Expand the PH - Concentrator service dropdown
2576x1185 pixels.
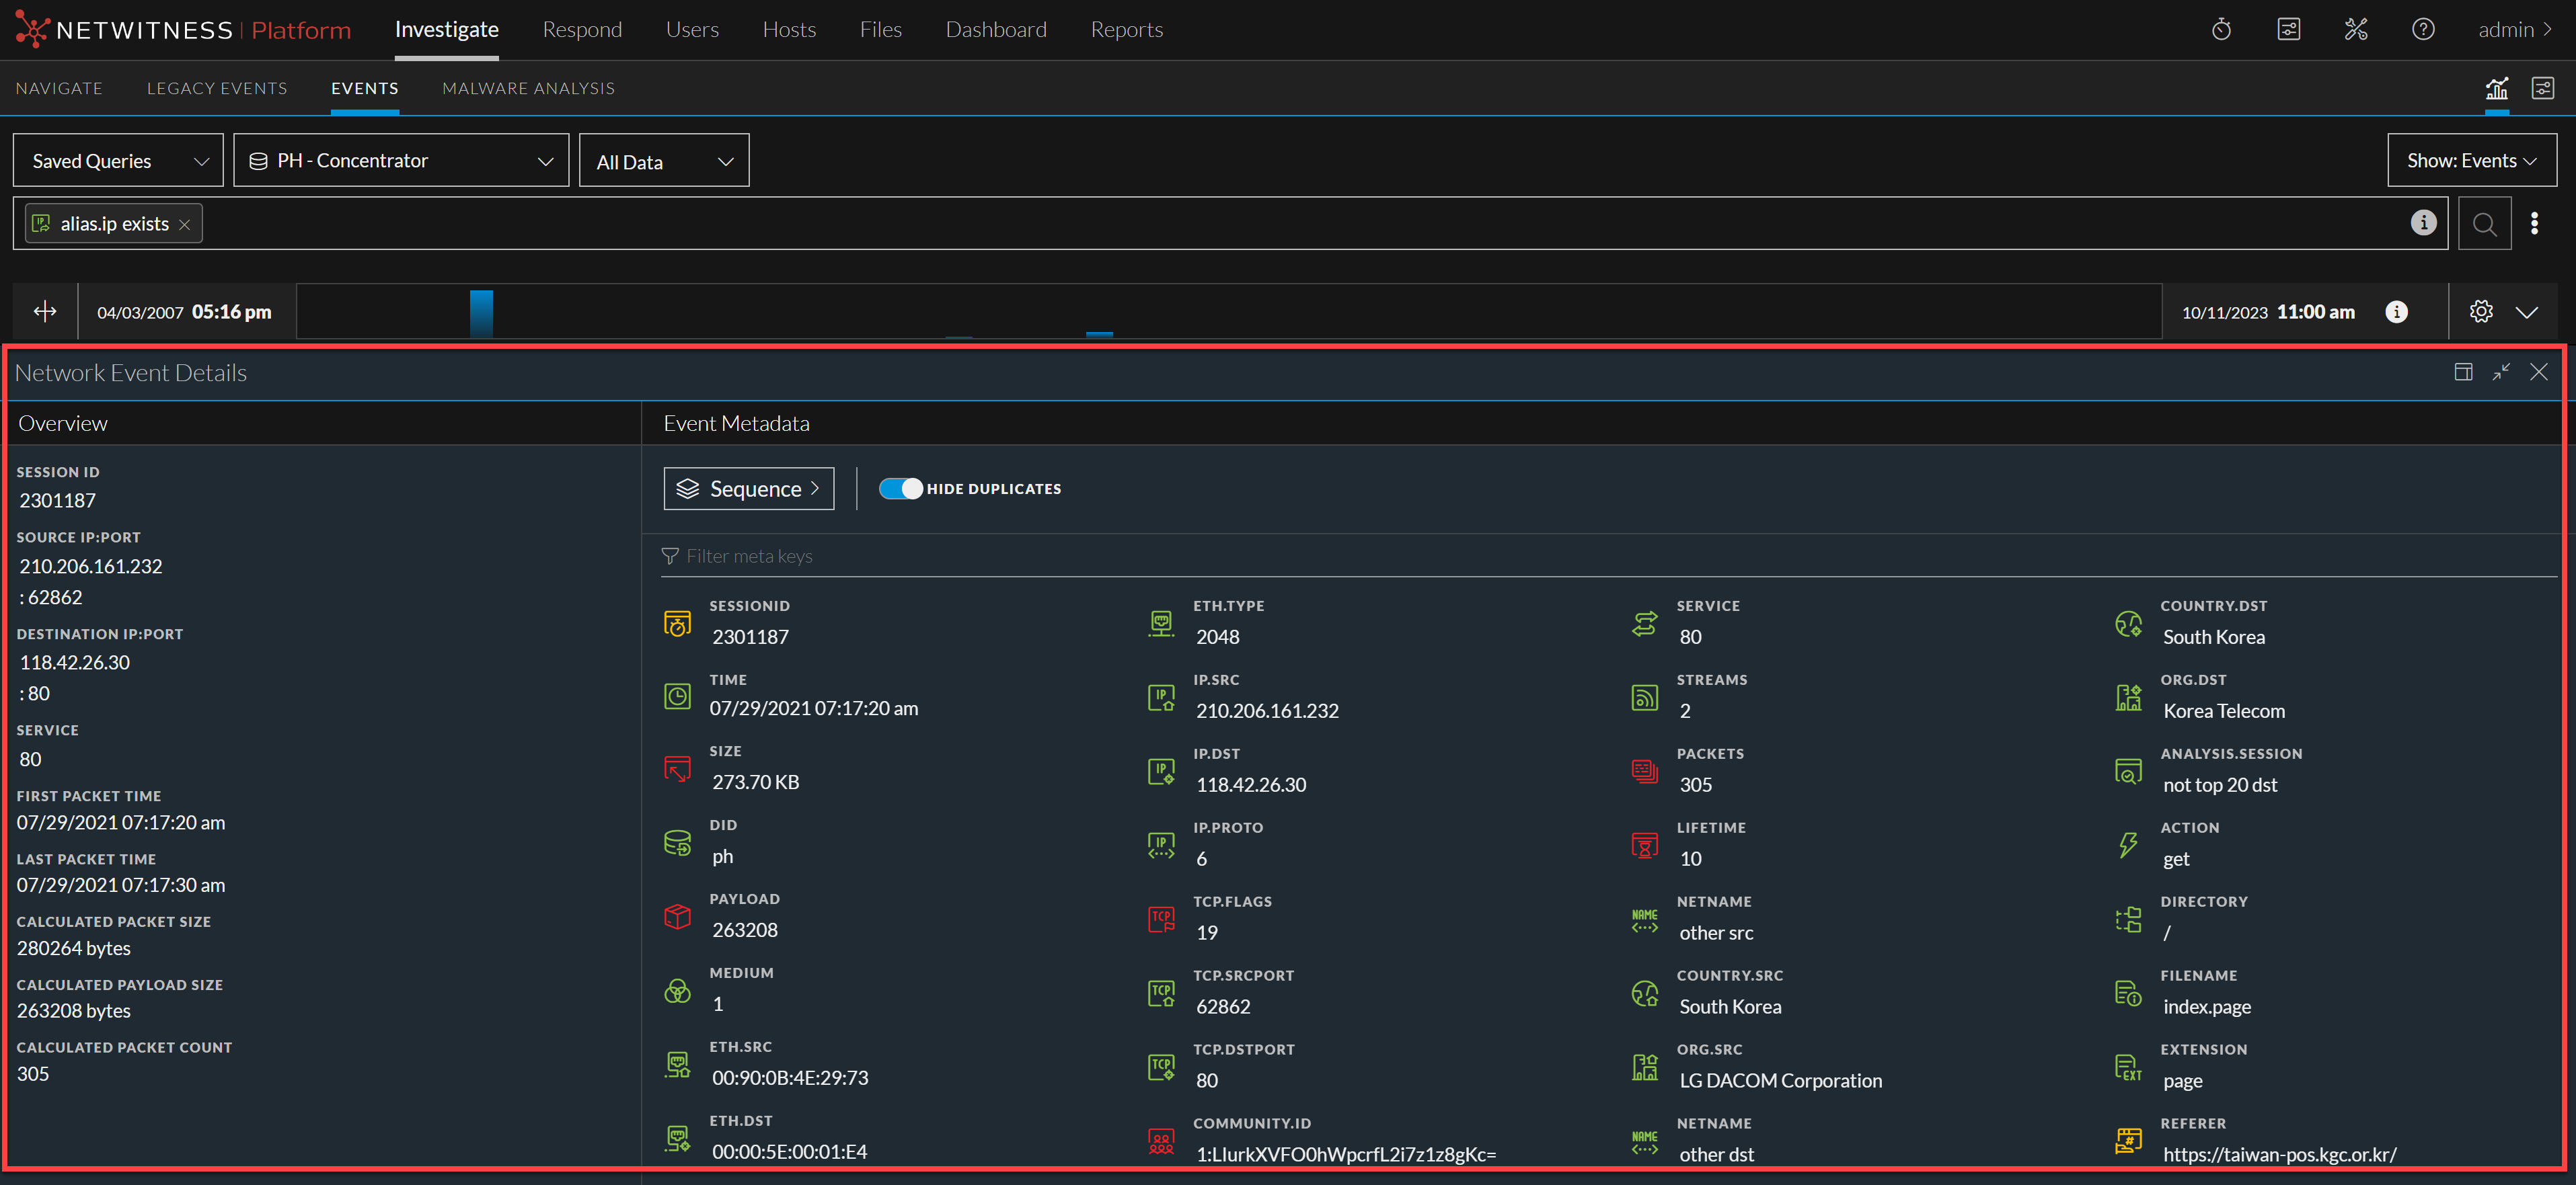[401, 161]
